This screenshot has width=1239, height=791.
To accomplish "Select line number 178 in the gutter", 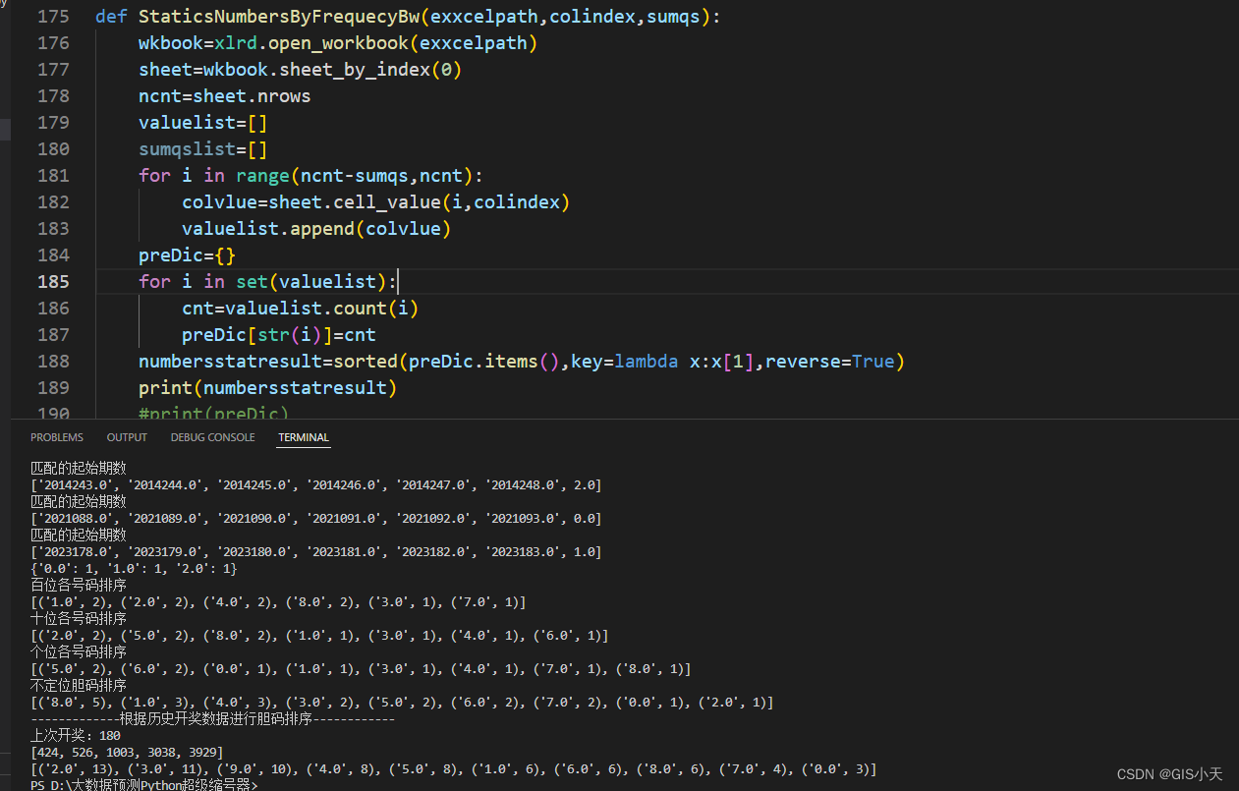I will (52, 96).
